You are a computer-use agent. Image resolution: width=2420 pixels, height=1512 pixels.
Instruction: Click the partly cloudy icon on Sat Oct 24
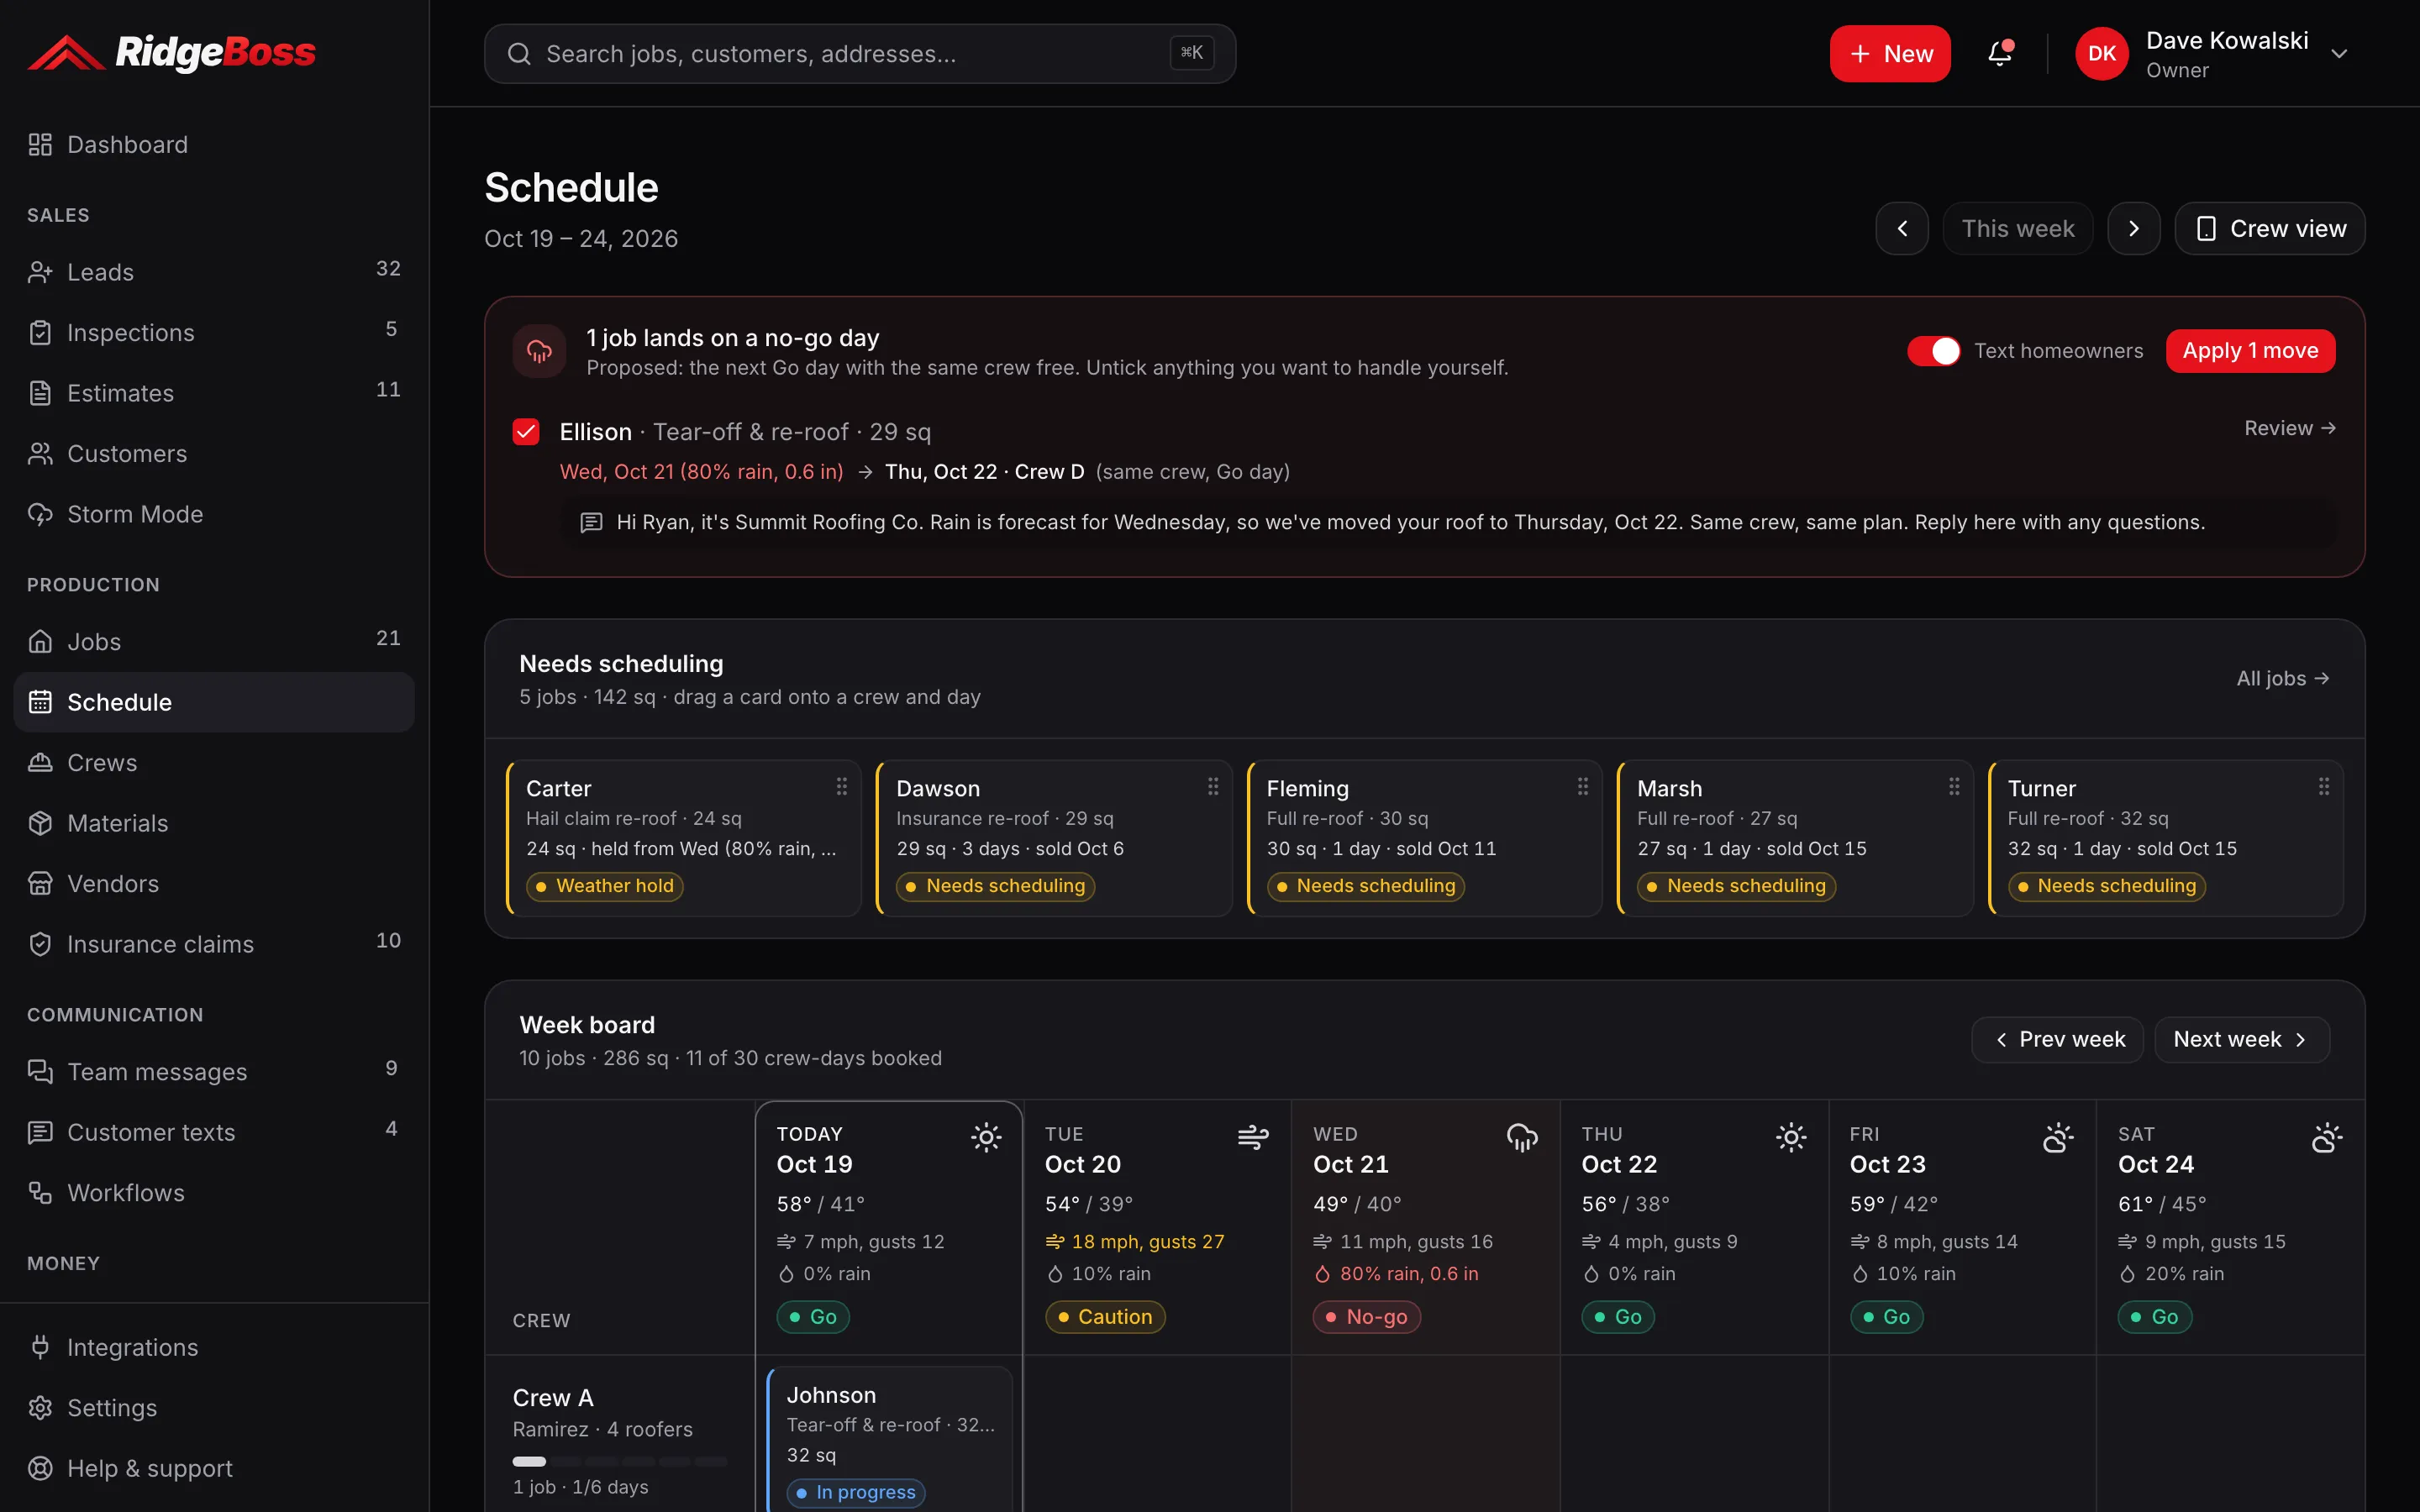pyautogui.click(x=2327, y=1137)
